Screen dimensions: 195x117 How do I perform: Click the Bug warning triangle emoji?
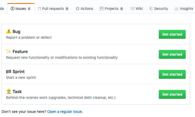(x=9, y=31)
